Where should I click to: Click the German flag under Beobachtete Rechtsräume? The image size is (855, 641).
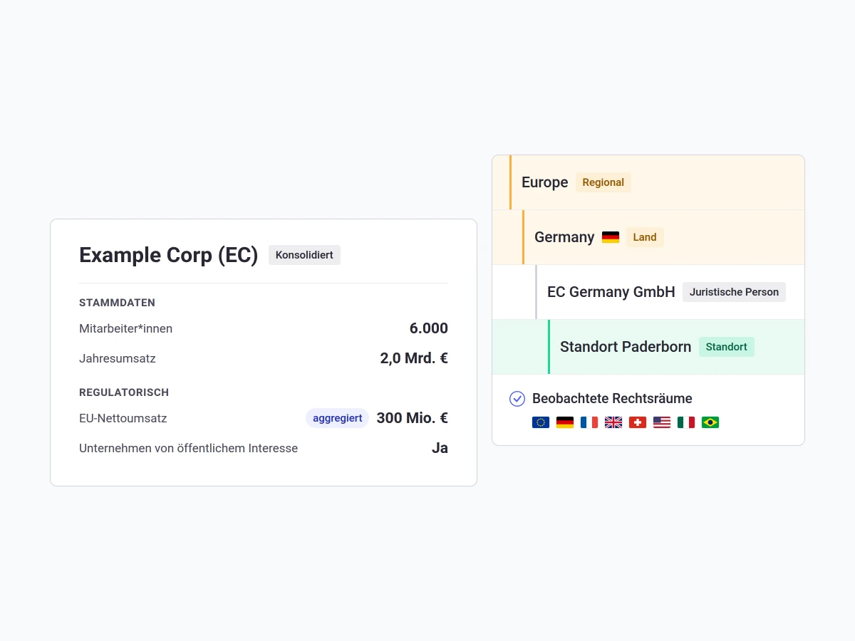click(x=565, y=422)
